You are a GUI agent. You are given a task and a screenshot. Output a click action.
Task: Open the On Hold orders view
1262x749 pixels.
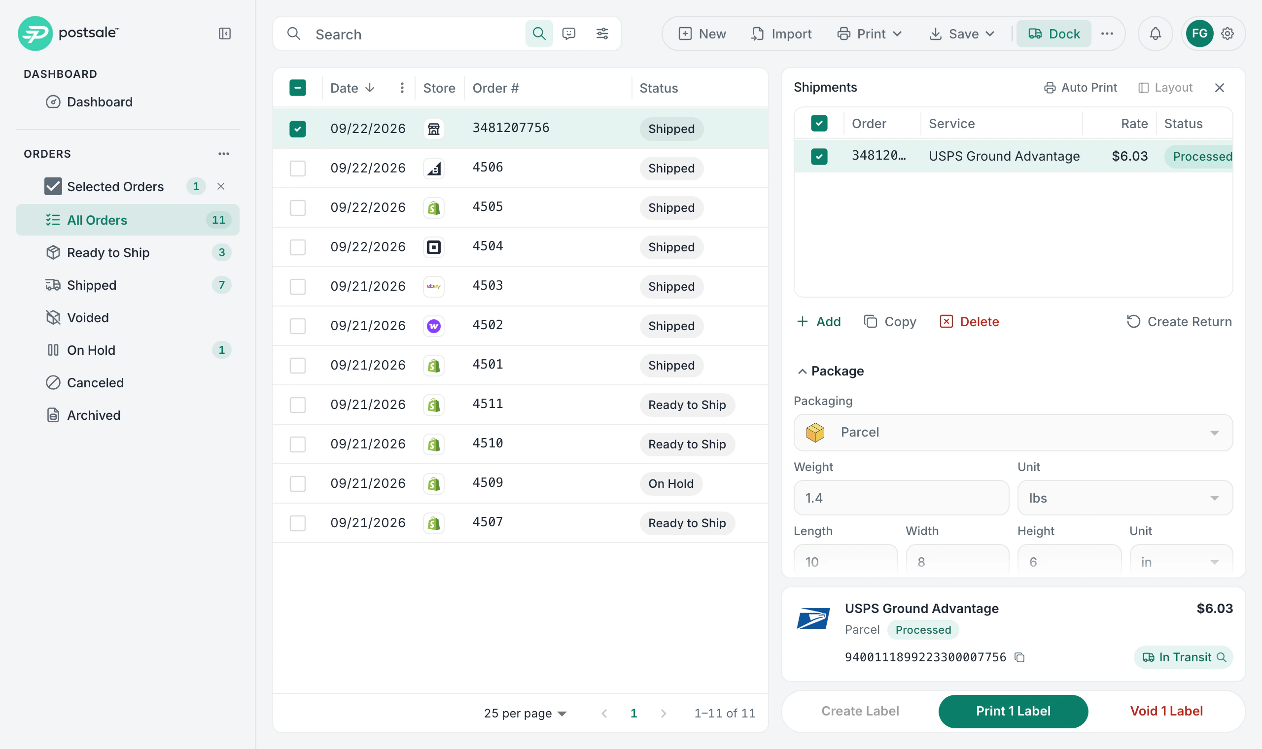pyautogui.click(x=127, y=350)
